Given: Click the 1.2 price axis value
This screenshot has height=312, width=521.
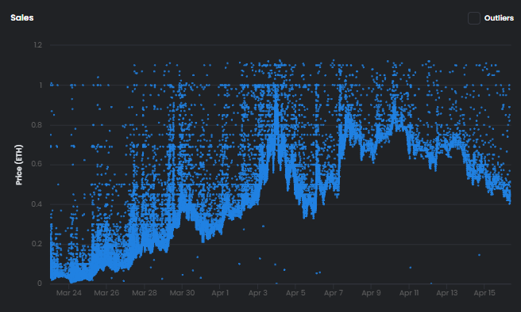Looking at the screenshot, I should (38, 44).
